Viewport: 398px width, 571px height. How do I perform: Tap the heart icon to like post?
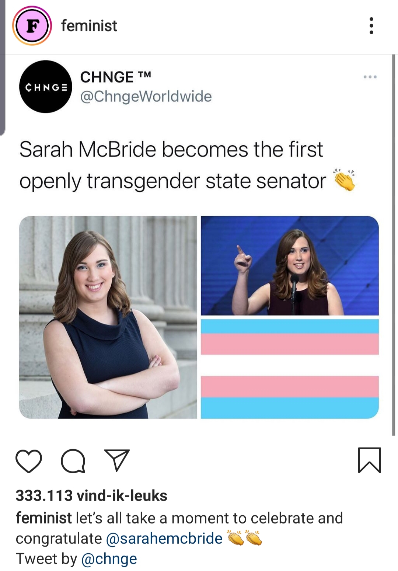tap(29, 461)
